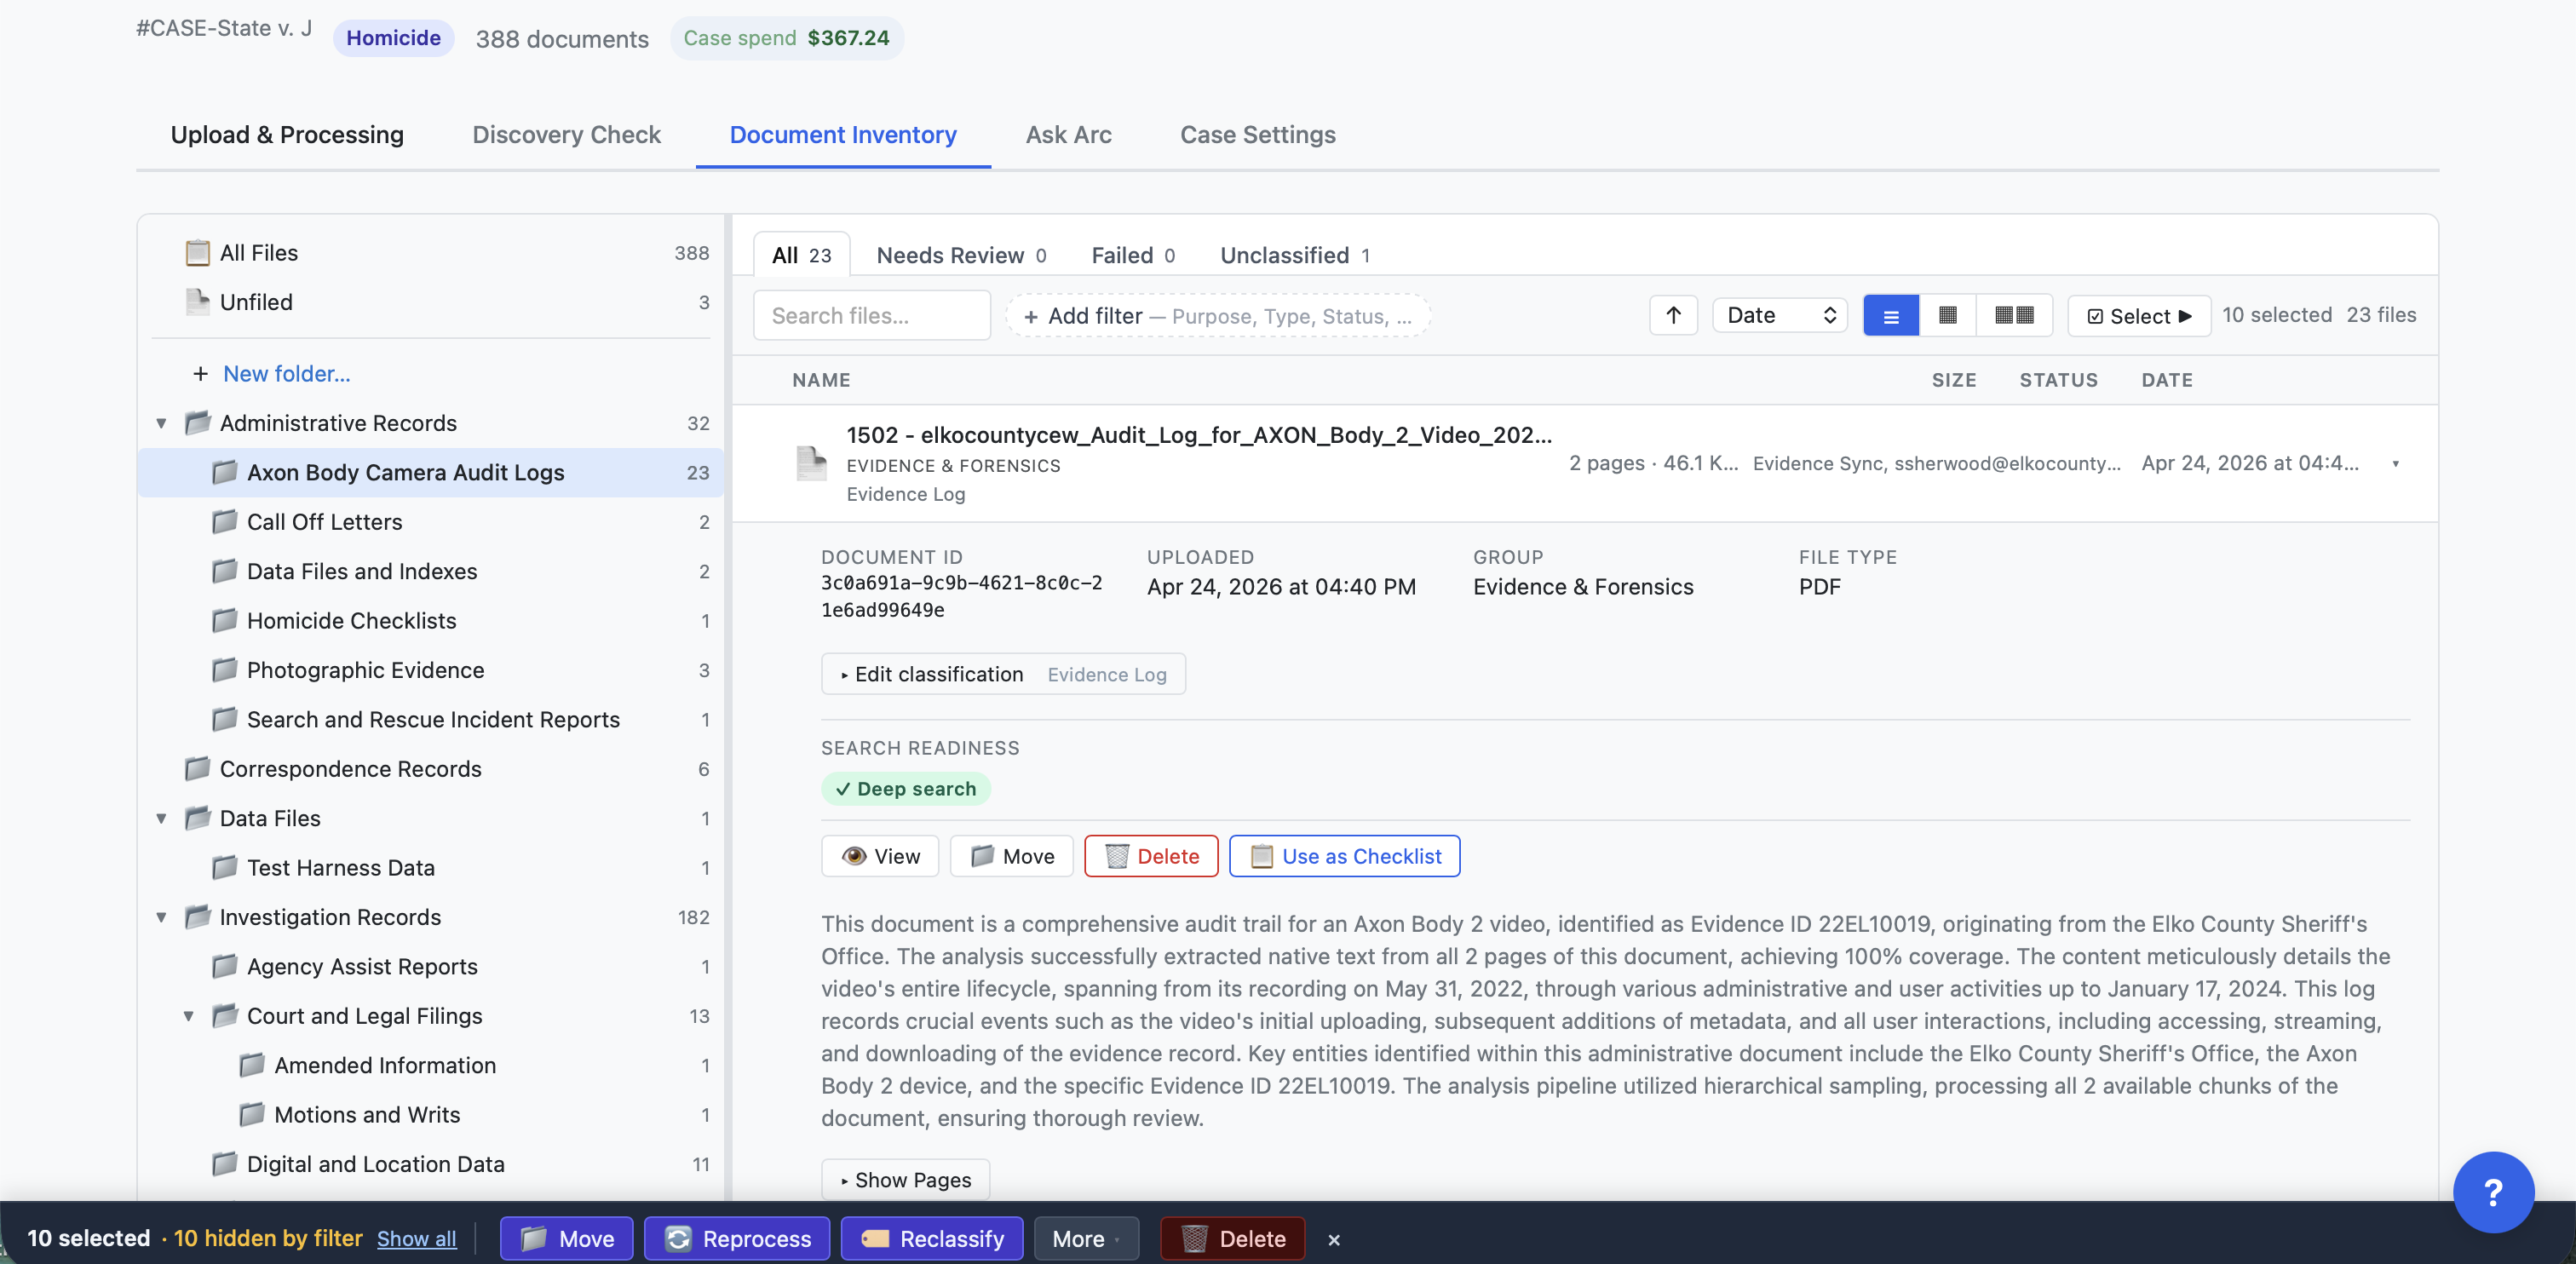Click the All Files clipboard icon

click(198, 253)
